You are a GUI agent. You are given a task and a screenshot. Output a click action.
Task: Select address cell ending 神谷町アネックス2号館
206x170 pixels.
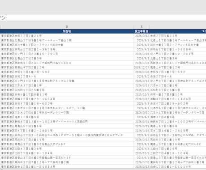[x=67, y=81]
